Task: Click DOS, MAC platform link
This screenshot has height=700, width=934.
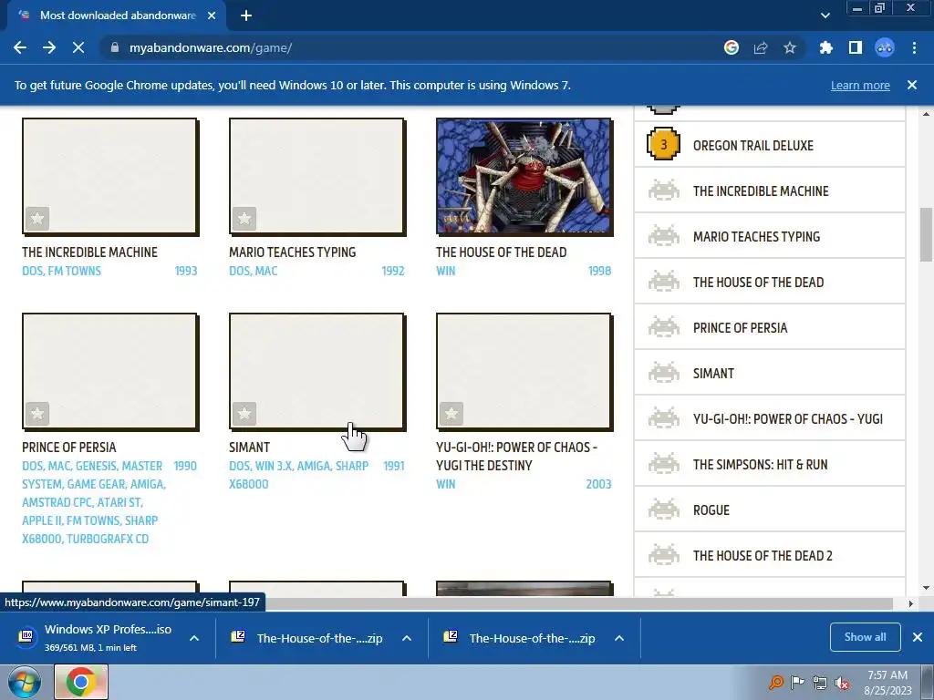Action: pyautogui.click(x=254, y=271)
